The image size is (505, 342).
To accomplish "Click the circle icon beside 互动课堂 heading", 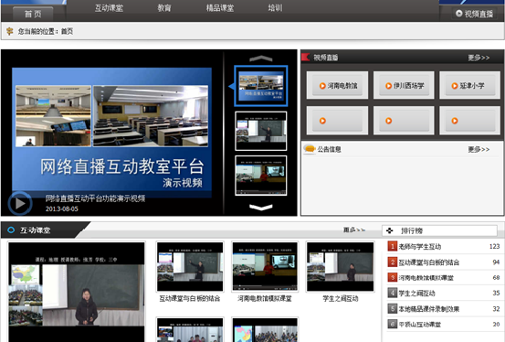I will click(x=11, y=230).
